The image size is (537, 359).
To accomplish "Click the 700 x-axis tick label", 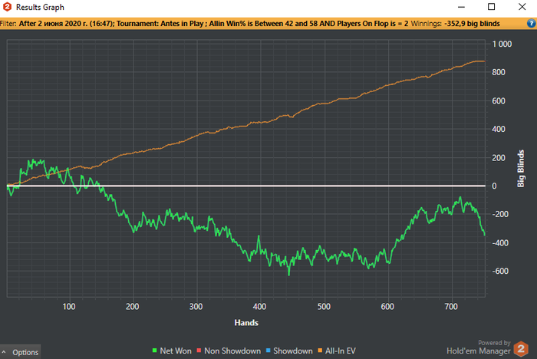I will click(451, 306).
